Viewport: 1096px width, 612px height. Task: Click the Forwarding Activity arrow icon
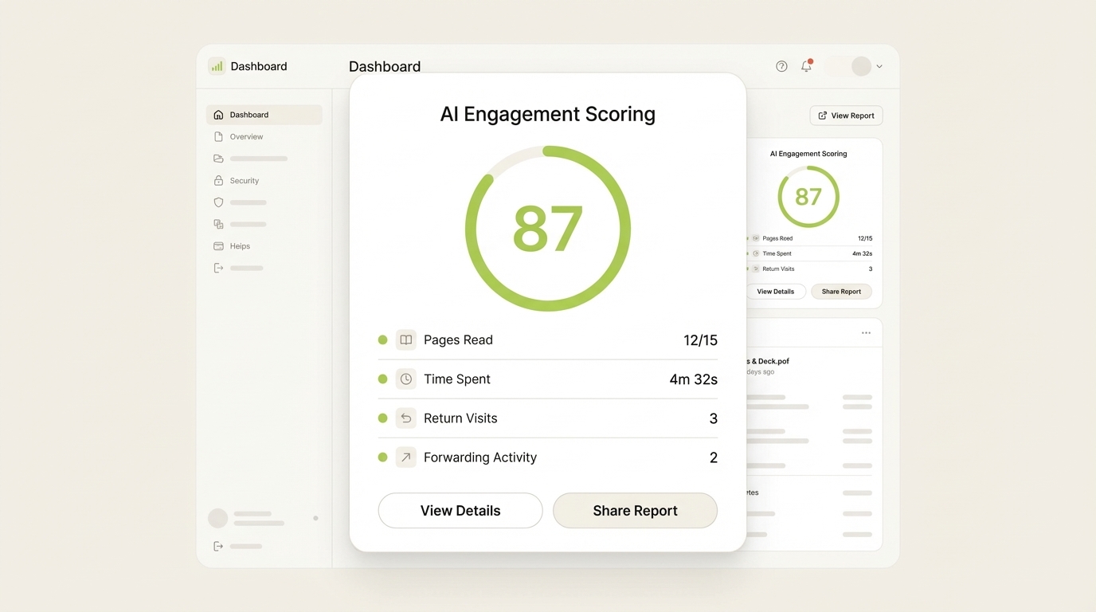pos(406,457)
